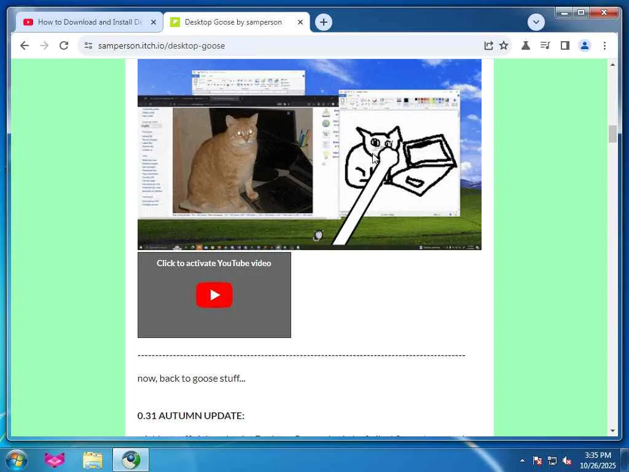Click the page scrollbar thumb
This screenshot has height=472, width=629.
pyautogui.click(x=612, y=134)
